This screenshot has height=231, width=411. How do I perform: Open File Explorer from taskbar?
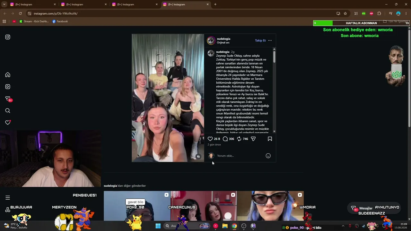[225, 226]
